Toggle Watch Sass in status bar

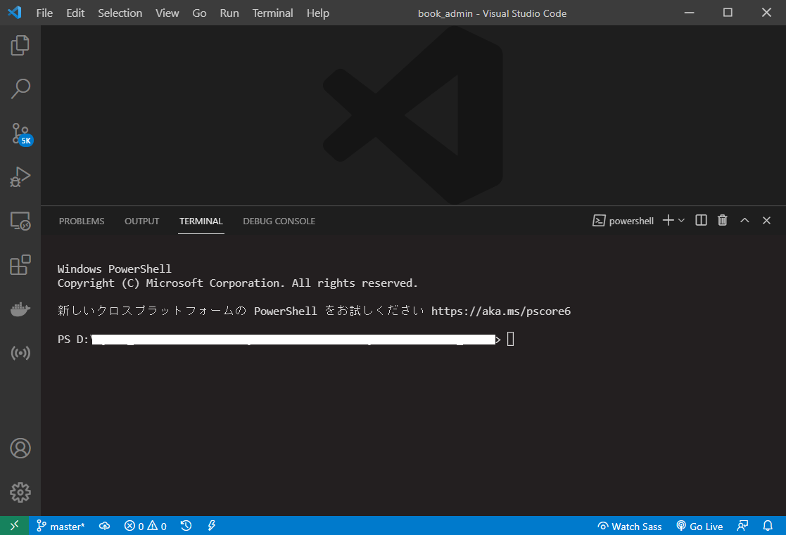629,526
